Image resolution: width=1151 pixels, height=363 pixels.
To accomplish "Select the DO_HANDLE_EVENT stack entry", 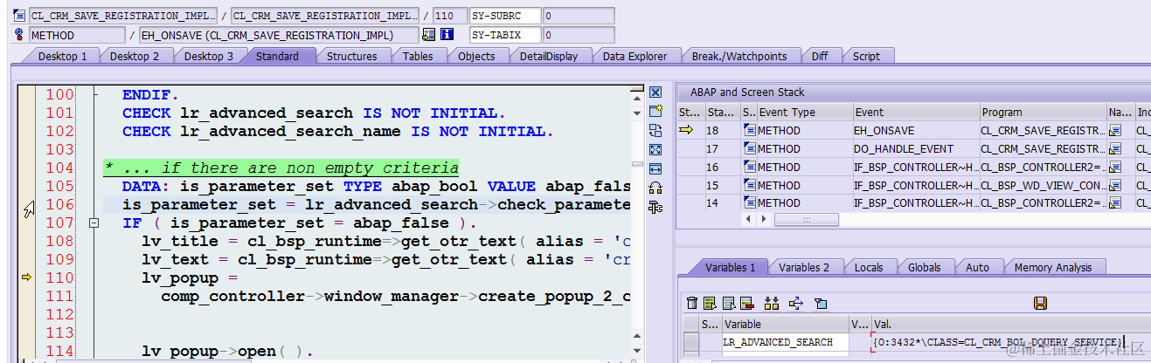I will coord(916,148).
